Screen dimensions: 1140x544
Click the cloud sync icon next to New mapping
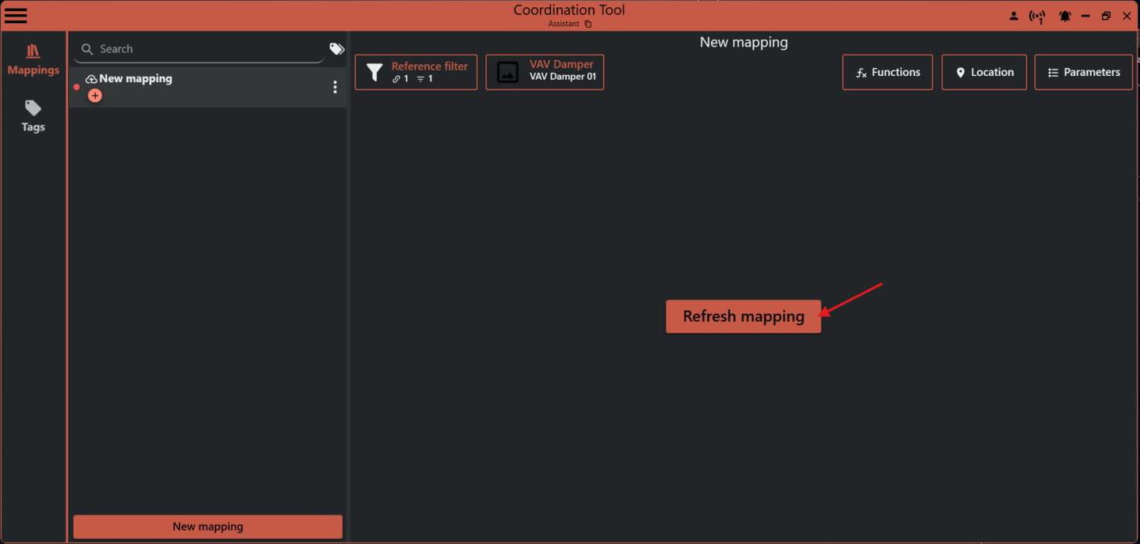[91, 78]
